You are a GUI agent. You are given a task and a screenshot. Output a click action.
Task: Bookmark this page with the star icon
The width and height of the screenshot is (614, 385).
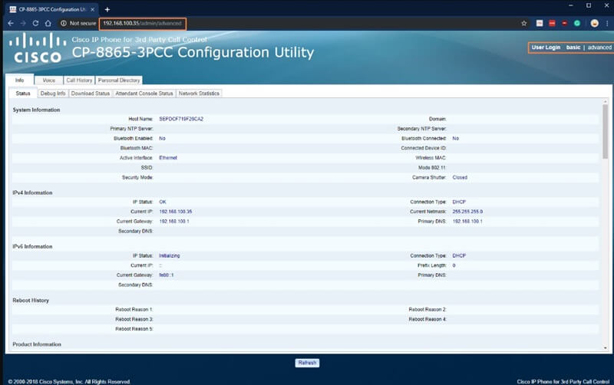pos(524,23)
